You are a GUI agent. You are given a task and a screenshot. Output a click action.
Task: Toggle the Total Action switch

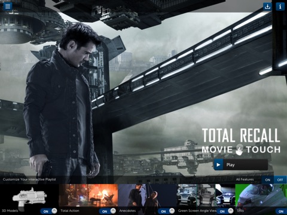click(x=108, y=211)
